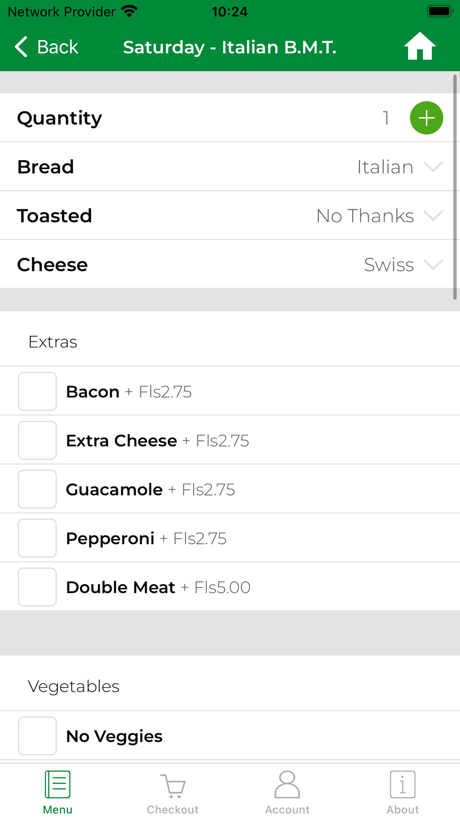Viewport: 460px width, 818px height.
Task: Add Double Meat via its checkbox
Action: click(37, 587)
